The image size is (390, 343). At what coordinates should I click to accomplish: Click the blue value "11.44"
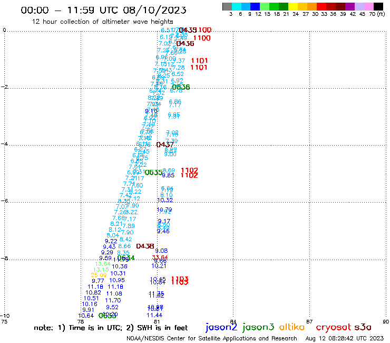pyautogui.click(x=154, y=315)
